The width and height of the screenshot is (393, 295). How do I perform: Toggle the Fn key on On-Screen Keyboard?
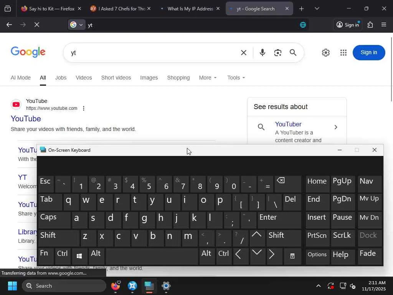pyautogui.click(x=46, y=256)
